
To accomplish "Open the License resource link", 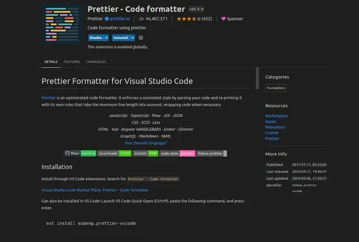I will tap(272, 133).
